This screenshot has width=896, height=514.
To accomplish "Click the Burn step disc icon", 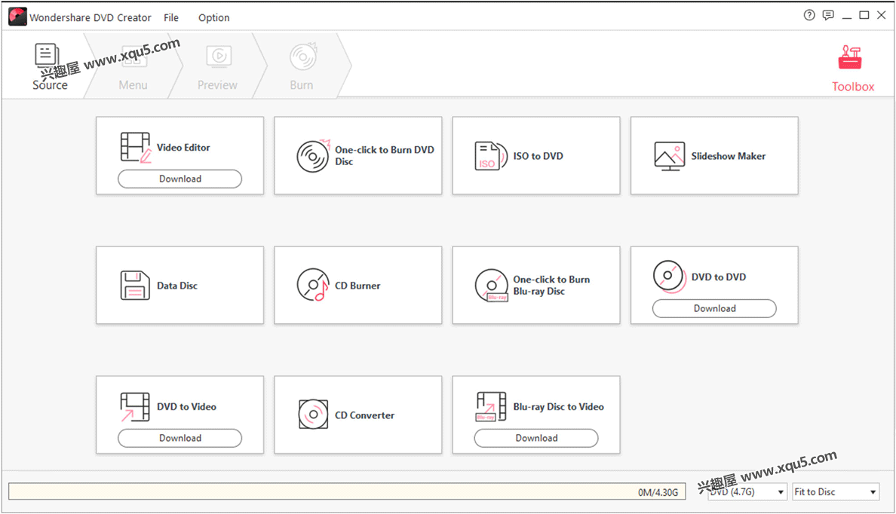I will [x=303, y=56].
